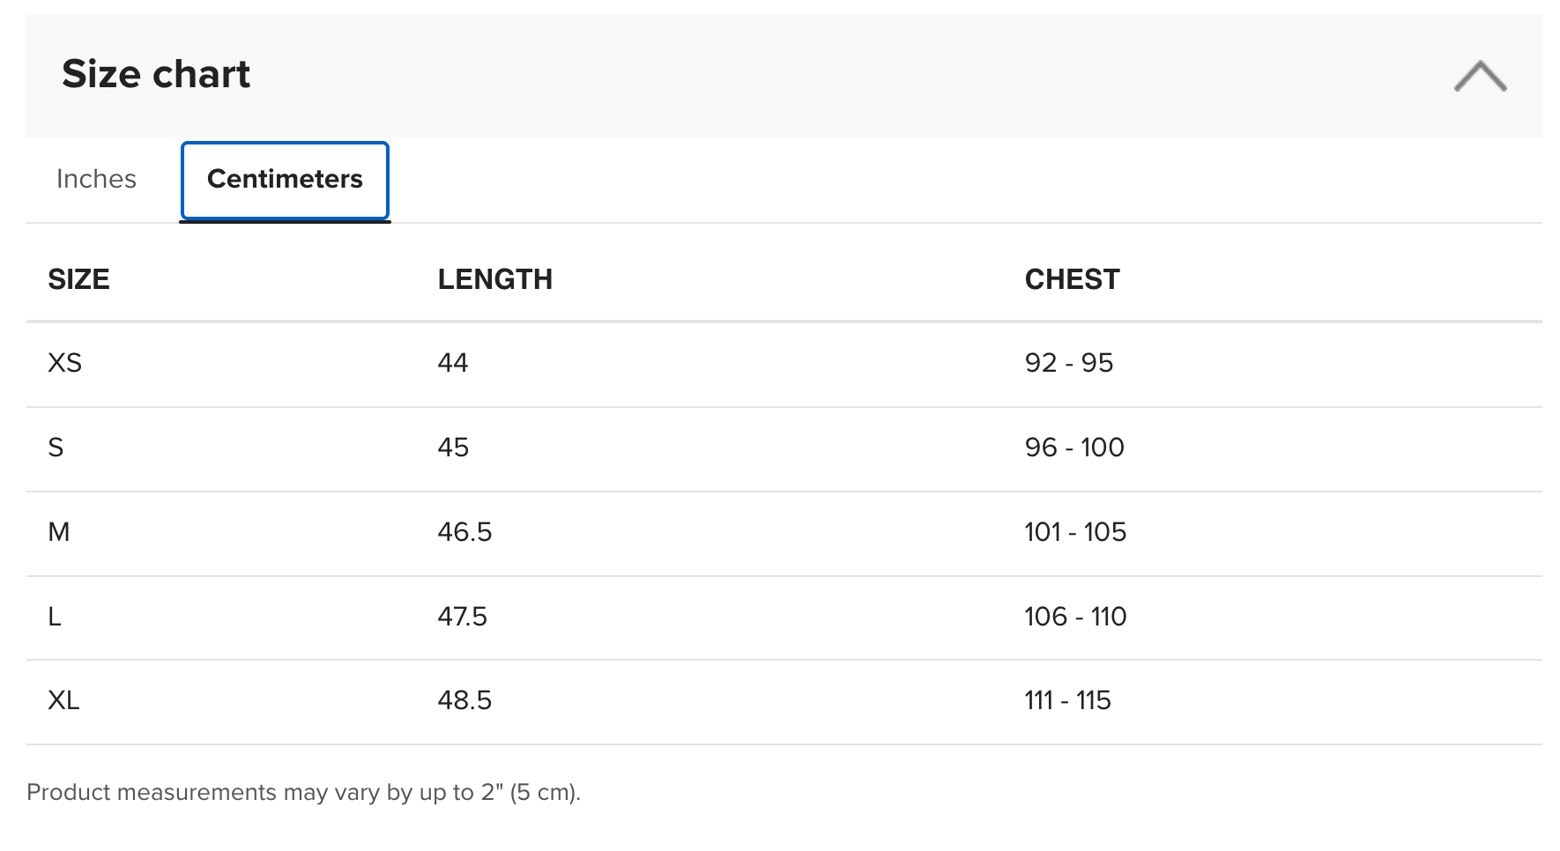Click the 46.5 length value
This screenshot has height=851, width=1560.
click(464, 532)
